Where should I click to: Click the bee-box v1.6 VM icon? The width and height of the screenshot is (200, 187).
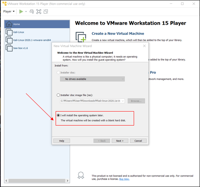(9, 48)
